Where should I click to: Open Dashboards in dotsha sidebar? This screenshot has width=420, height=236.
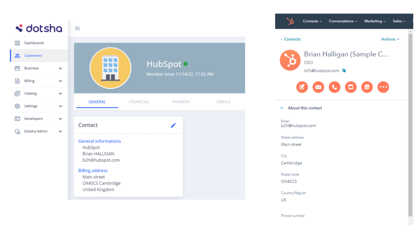pyautogui.click(x=34, y=43)
